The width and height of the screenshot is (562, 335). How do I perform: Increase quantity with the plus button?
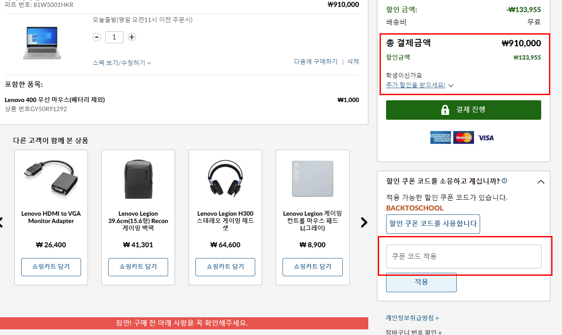[x=132, y=37]
